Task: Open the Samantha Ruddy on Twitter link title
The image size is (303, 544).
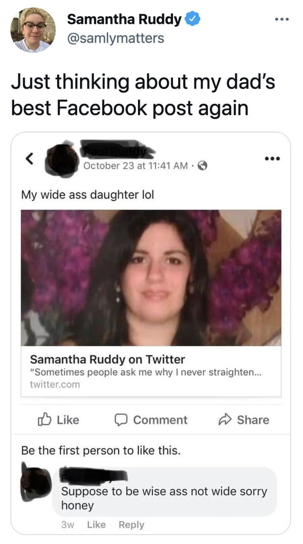Action: (x=107, y=359)
